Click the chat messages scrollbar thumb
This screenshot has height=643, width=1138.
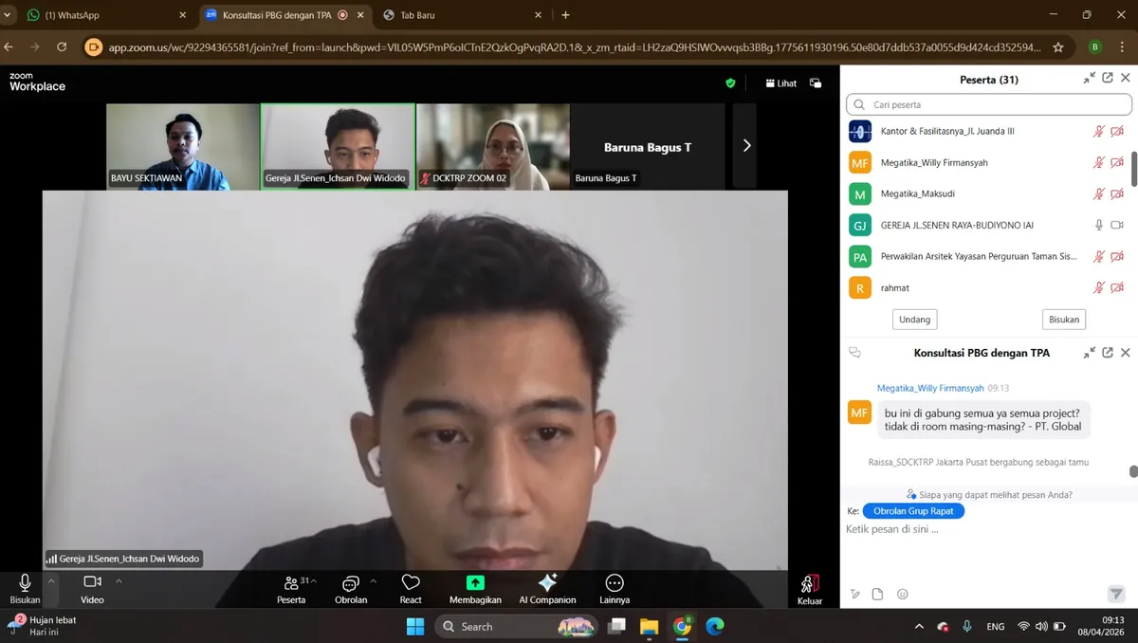[x=1133, y=471]
